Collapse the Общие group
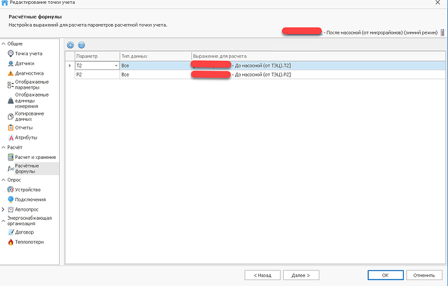The width and height of the screenshot is (448, 286). (x=4, y=43)
